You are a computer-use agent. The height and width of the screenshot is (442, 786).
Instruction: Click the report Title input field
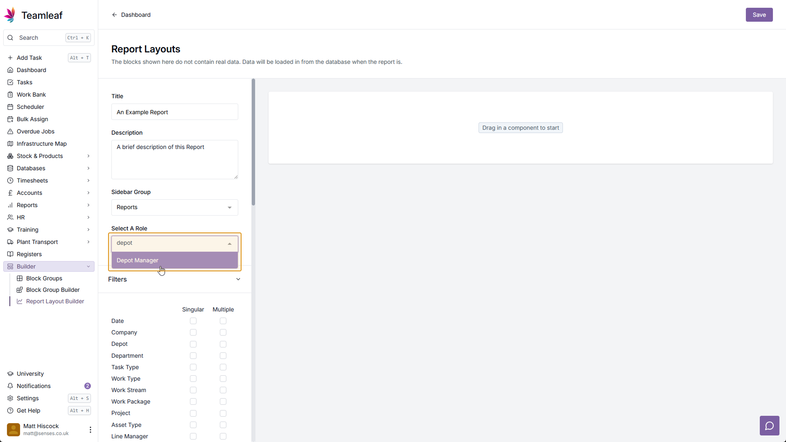[174, 112]
